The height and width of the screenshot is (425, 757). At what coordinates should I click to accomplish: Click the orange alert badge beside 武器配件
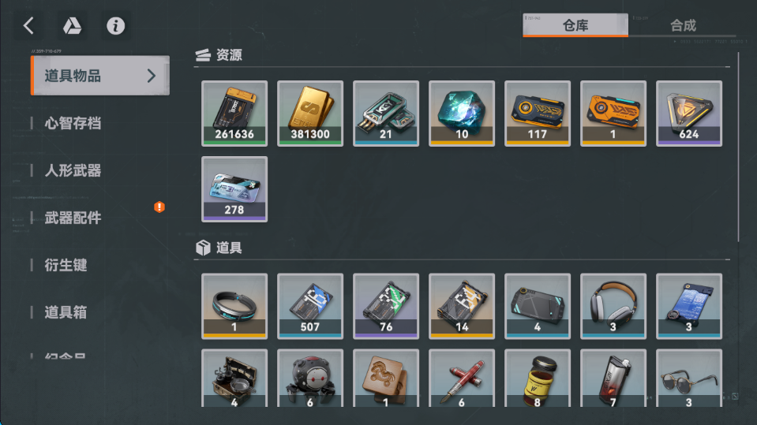tap(159, 207)
